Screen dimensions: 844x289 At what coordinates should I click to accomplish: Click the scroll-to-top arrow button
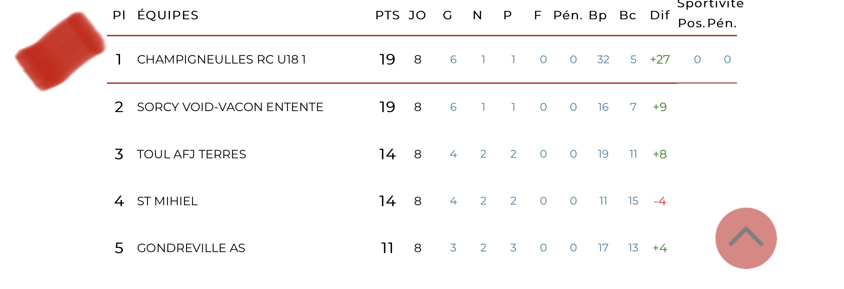(746, 238)
